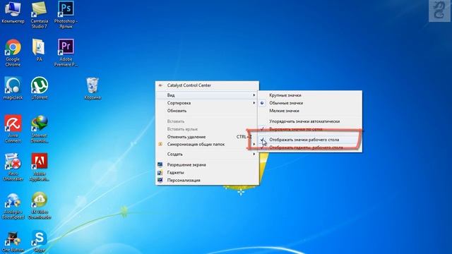The height and width of the screenshot is (254, 452).
Task: Expand the Вид submenu
Action: 207,95
